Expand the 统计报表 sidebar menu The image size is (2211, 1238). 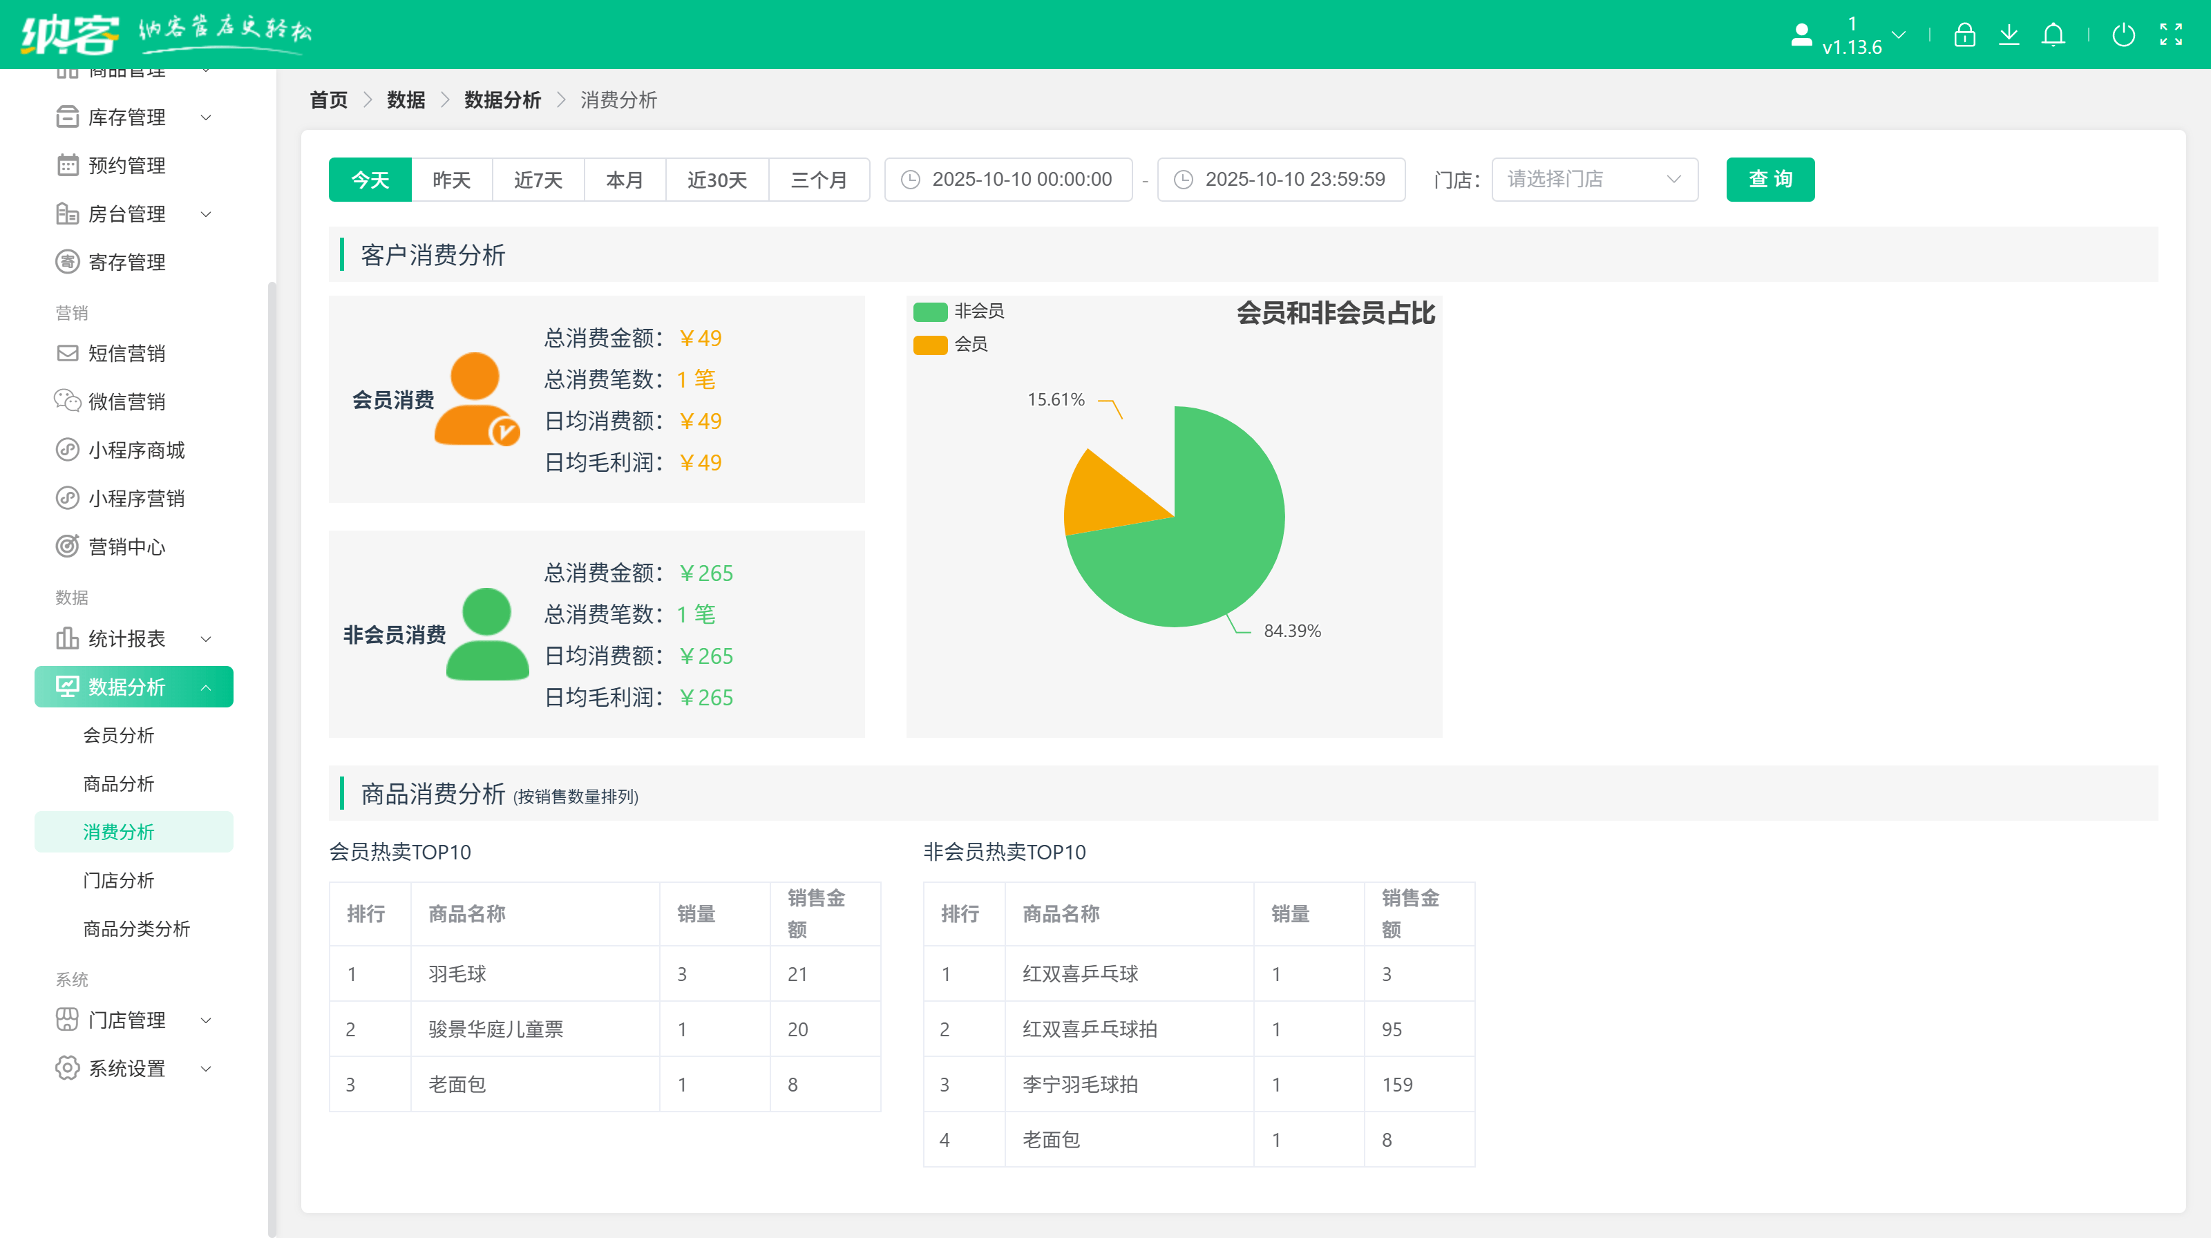pos(205,638)
